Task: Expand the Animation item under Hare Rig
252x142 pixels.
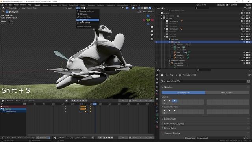Action: click(x=172, y=45)
